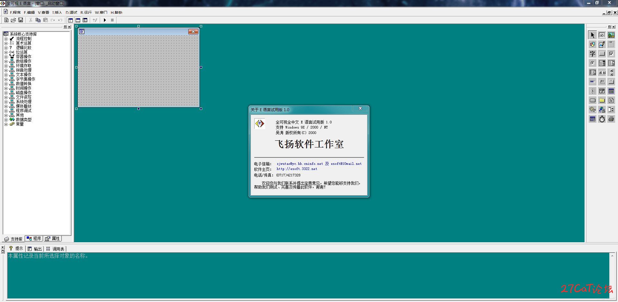Open the R.运行 menu
Viewport: 618px width, 302px height.
tap(86, 12)
